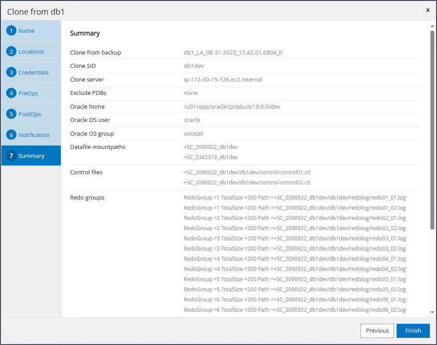
Task: Open the PreOps step
Action: click(28, 94)
